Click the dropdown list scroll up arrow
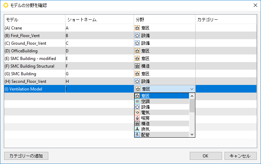Viewport: 261px width, 164px height. [192, 96]
